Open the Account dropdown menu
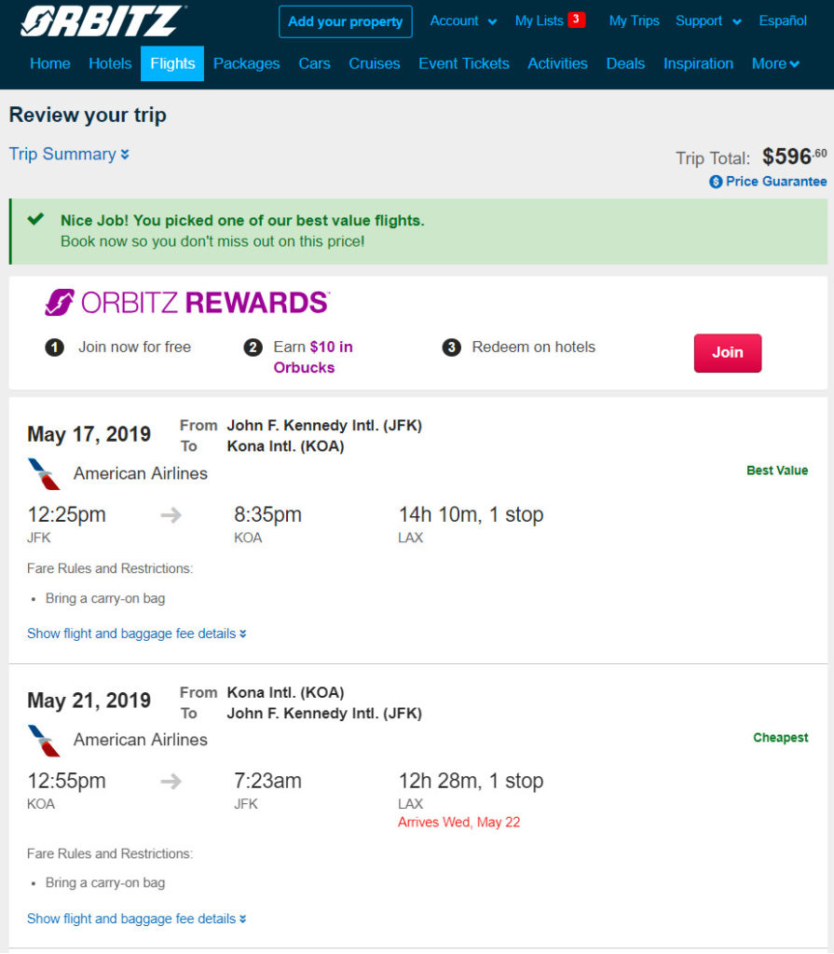The height and width of the screenshot is (954, 834). (463, 21)
